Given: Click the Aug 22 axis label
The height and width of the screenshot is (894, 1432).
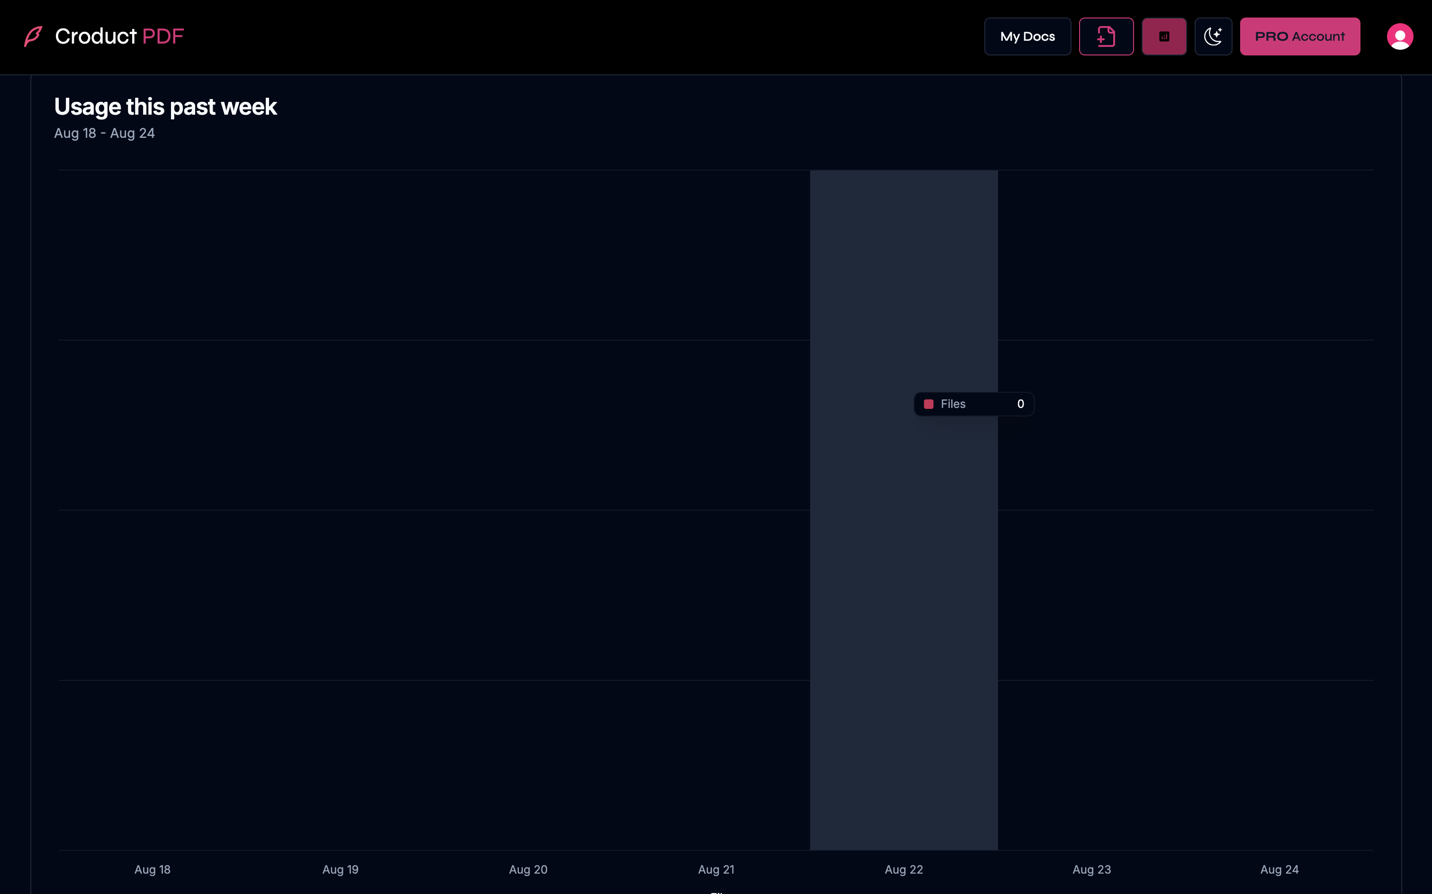Looking at the screenshot, I should (904, 869).
